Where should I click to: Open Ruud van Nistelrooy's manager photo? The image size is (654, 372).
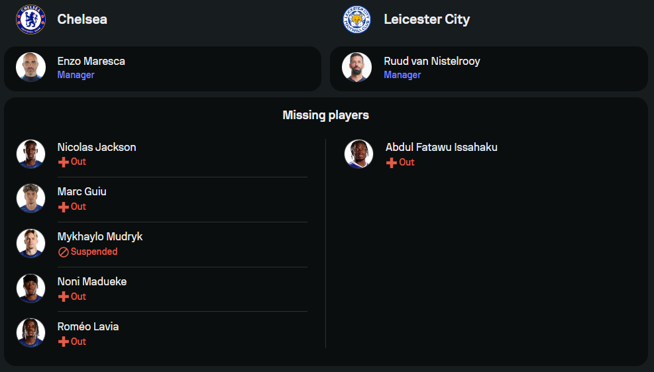coord(356,68)
